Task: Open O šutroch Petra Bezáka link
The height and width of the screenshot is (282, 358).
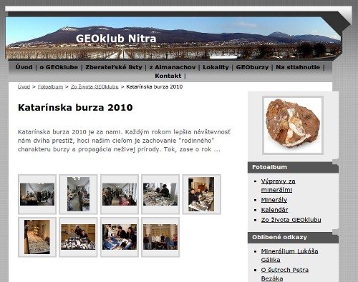Action: tap(284, 274)
